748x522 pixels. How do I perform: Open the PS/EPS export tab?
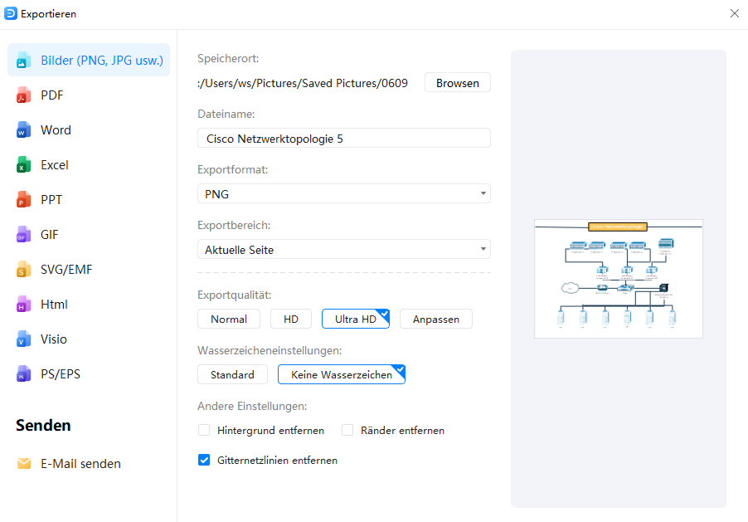click(61, 374)
